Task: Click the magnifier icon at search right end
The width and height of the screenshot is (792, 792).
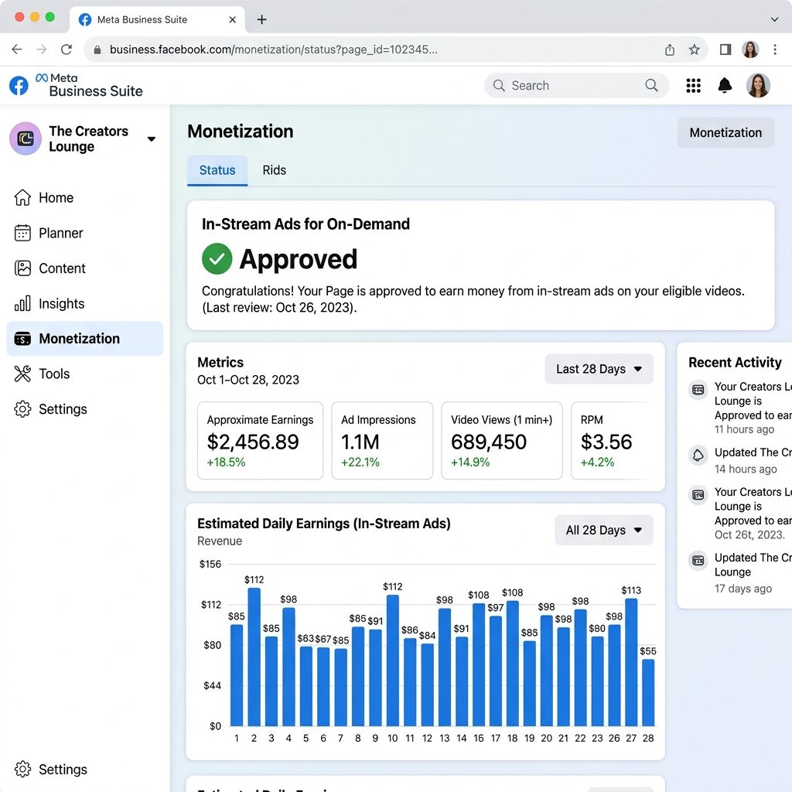Action: point(651,85)
